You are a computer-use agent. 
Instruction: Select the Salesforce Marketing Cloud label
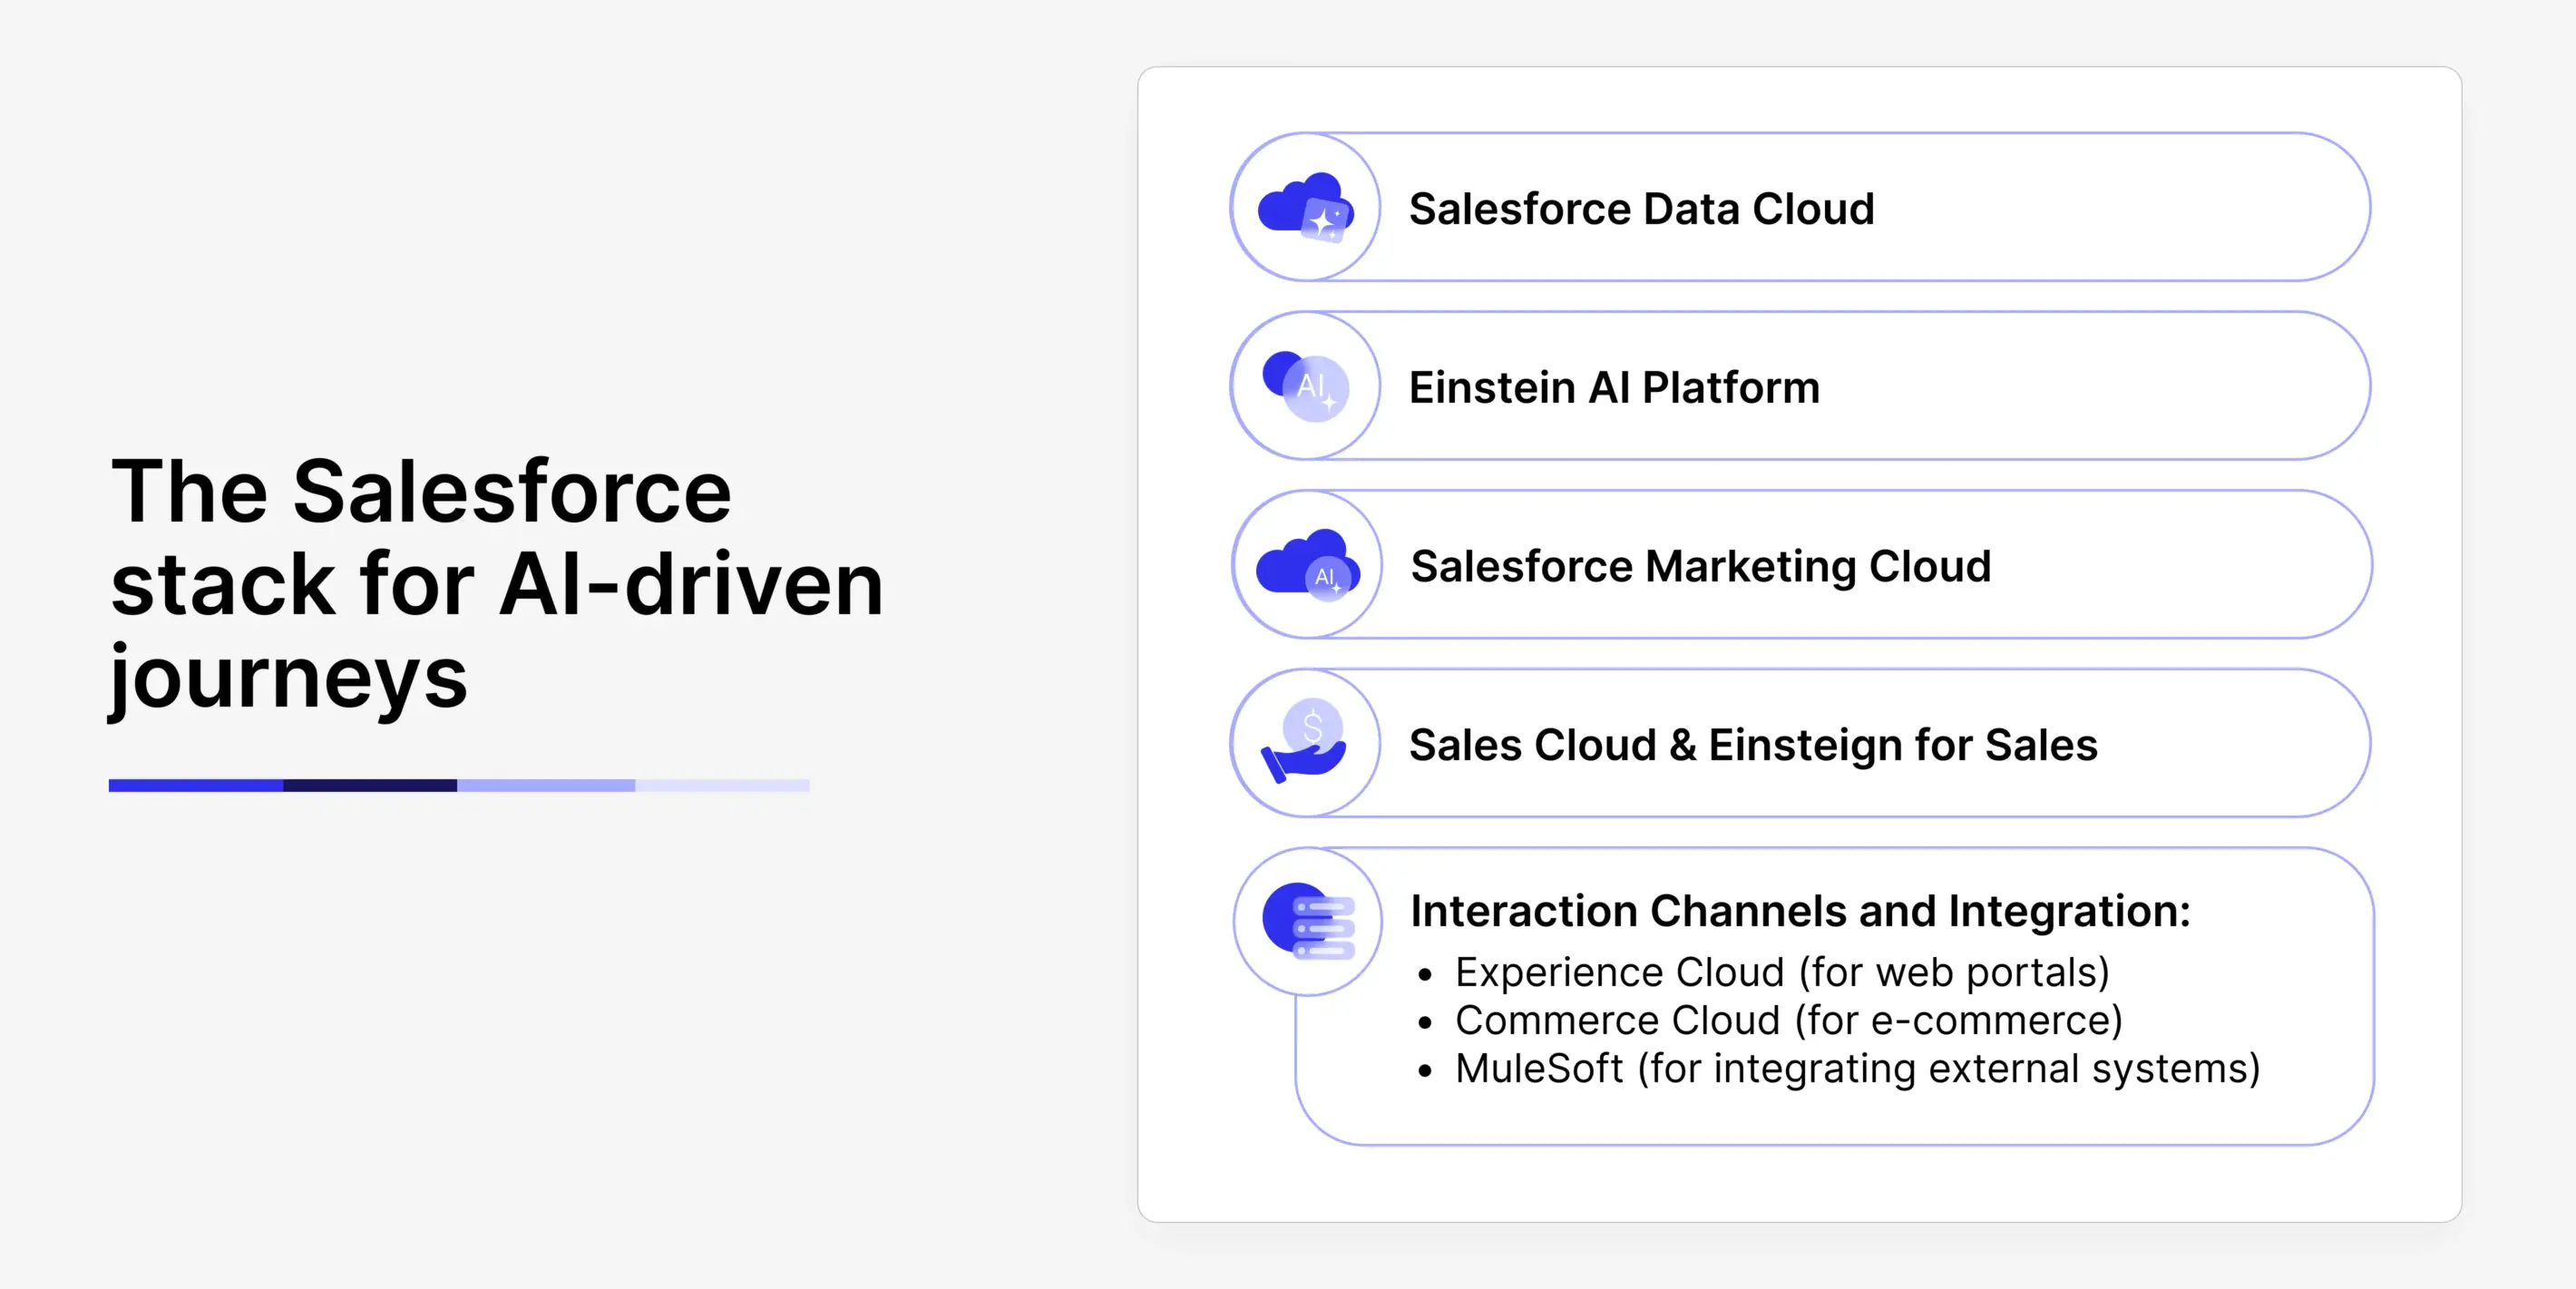1700,567
